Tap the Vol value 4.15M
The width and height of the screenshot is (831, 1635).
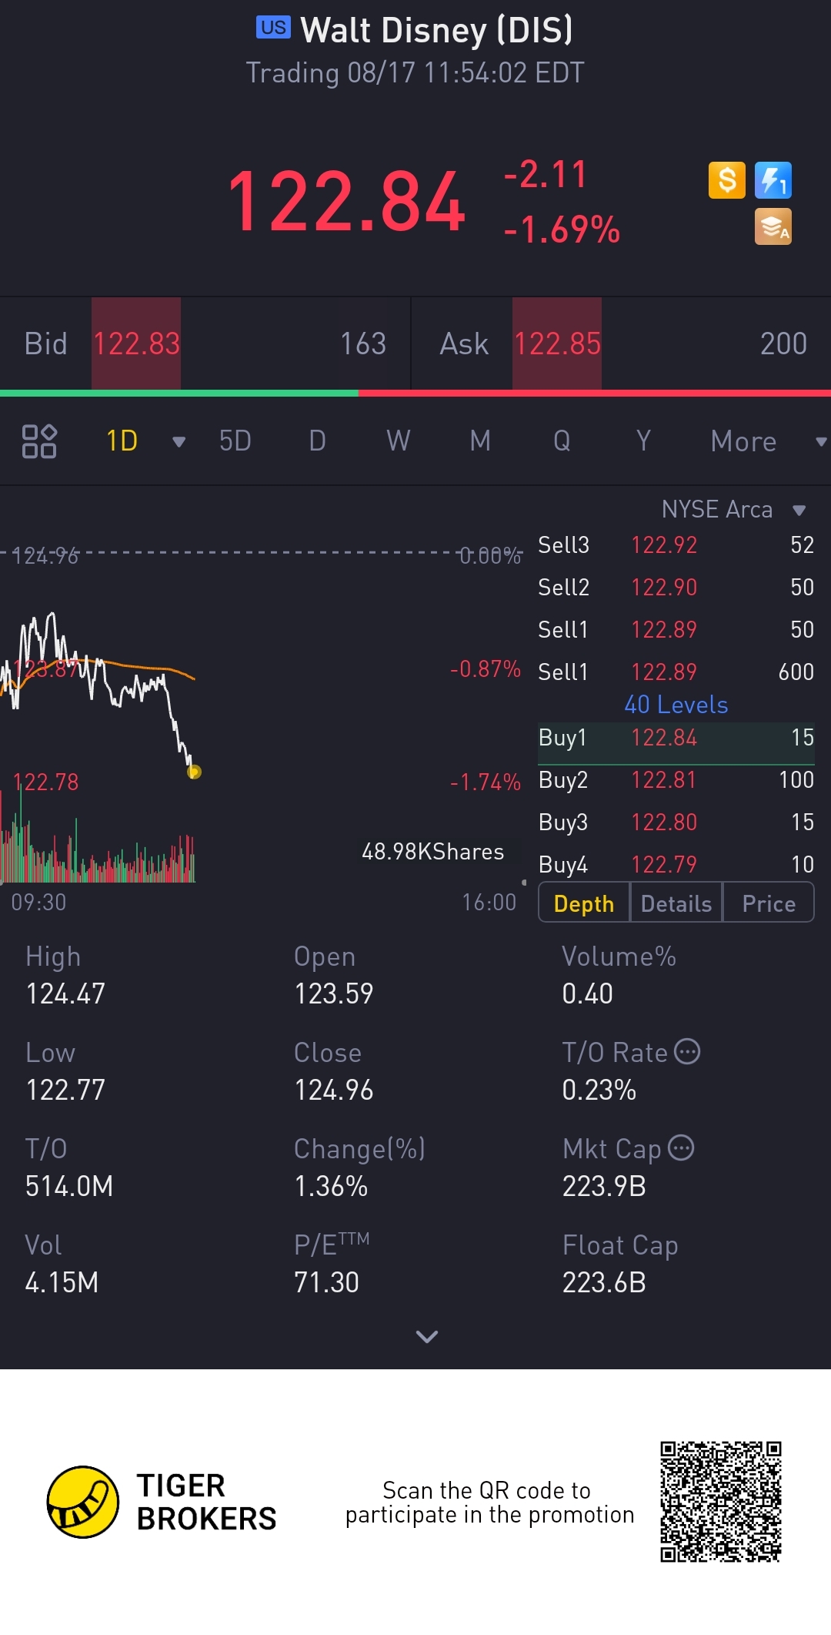[x=62, y=1282]
